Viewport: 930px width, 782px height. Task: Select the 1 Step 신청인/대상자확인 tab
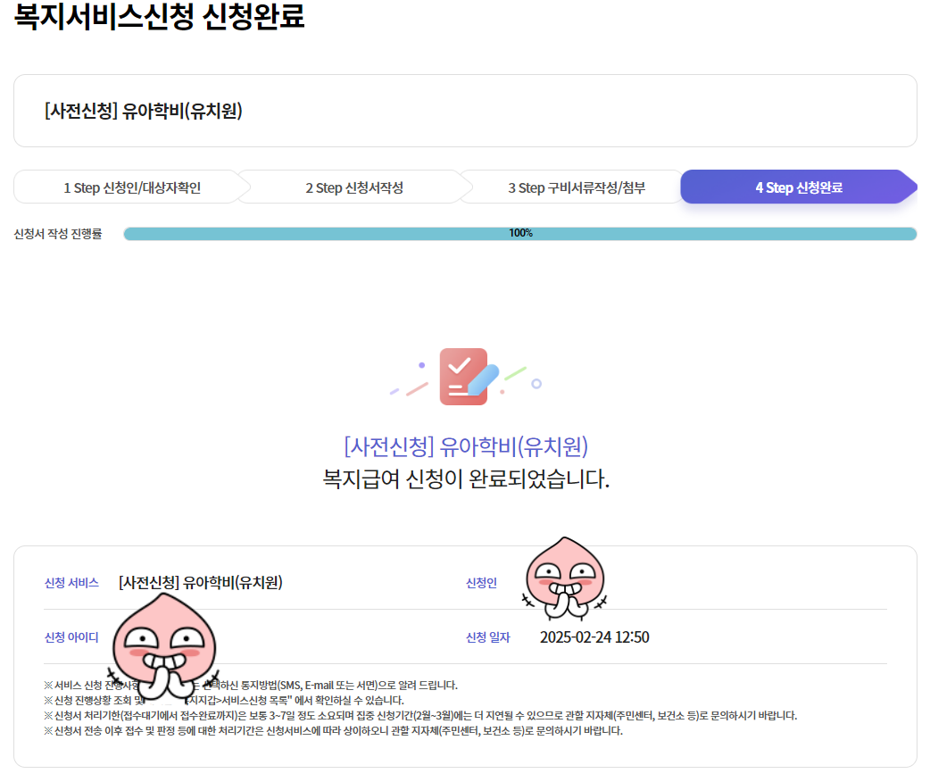130,187
